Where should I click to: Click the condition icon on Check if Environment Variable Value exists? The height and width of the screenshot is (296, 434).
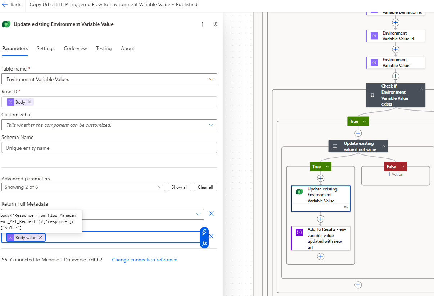point(372,95)
